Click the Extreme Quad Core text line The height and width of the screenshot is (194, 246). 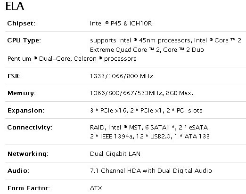[x=147, y=50]
